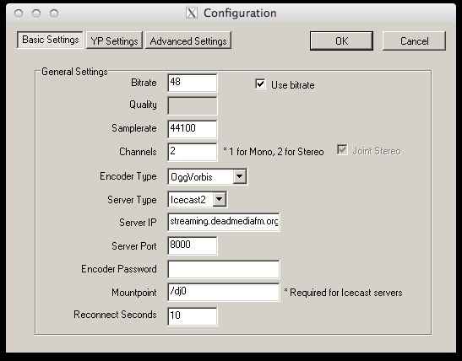Dismiss dialog with the Cancel button

coord(414,40)
